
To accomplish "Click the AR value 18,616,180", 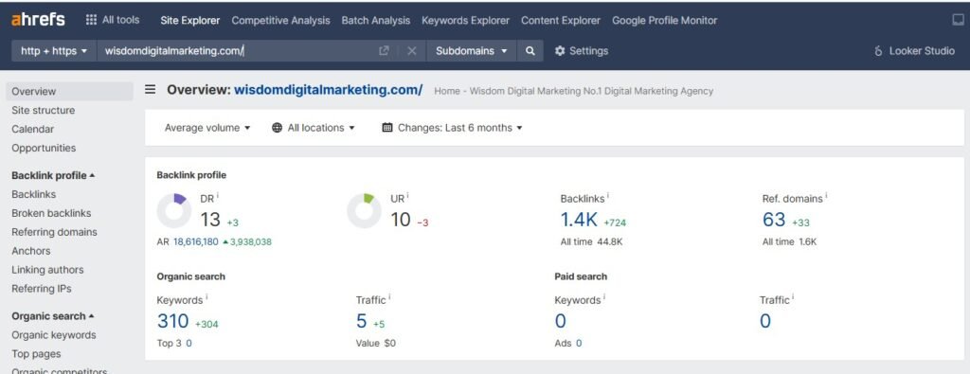I will [x=195, y=241].
